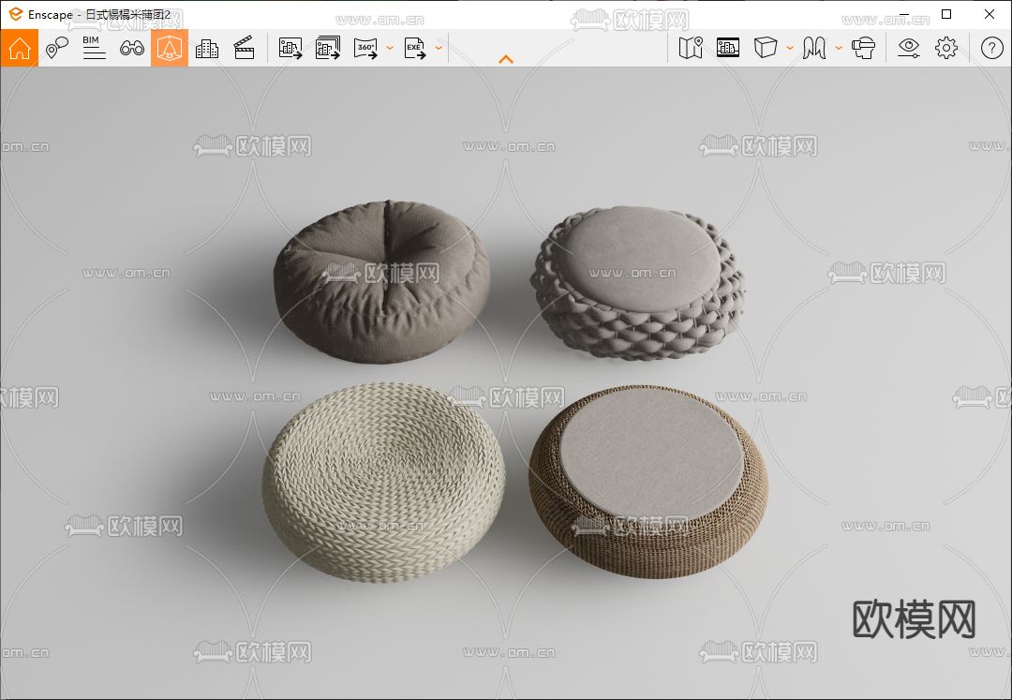
Task: Click the Screenshot export icon
Action: pos(290,48)
